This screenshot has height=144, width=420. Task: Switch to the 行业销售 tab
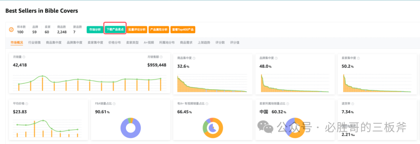click(35, 42)
